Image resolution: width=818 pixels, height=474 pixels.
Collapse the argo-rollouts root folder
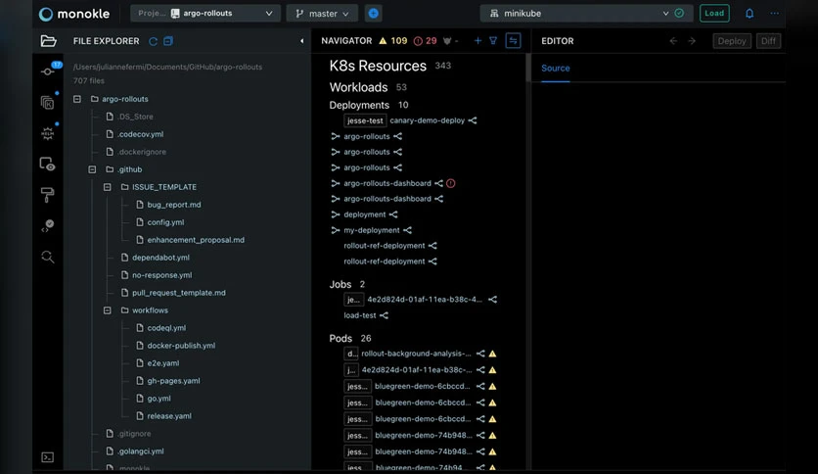[x=77, y=99]
